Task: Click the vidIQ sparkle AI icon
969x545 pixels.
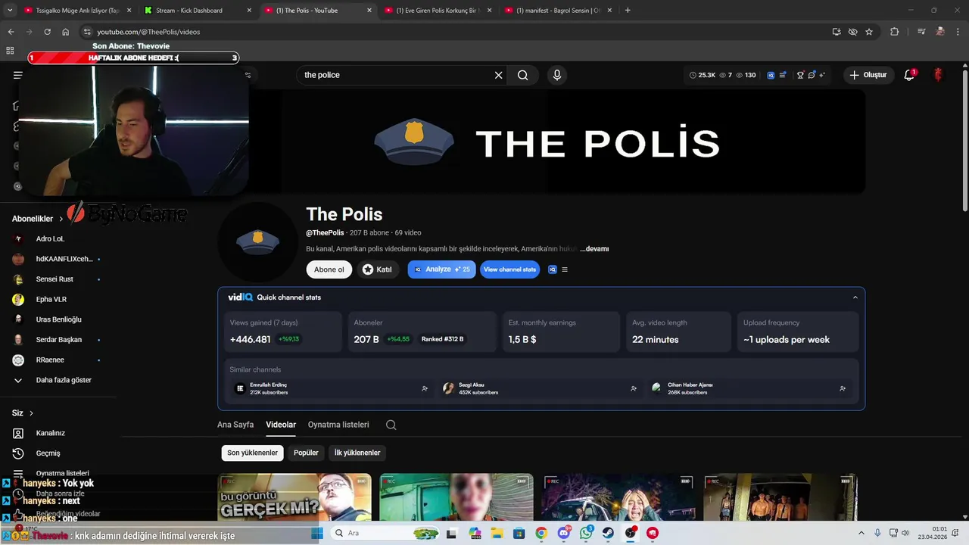Action: click(822, 75)
